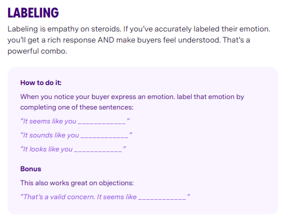Click the blank after "It sounds like you"
Screen dimensions: 283x219
click(x=104, y=137)
